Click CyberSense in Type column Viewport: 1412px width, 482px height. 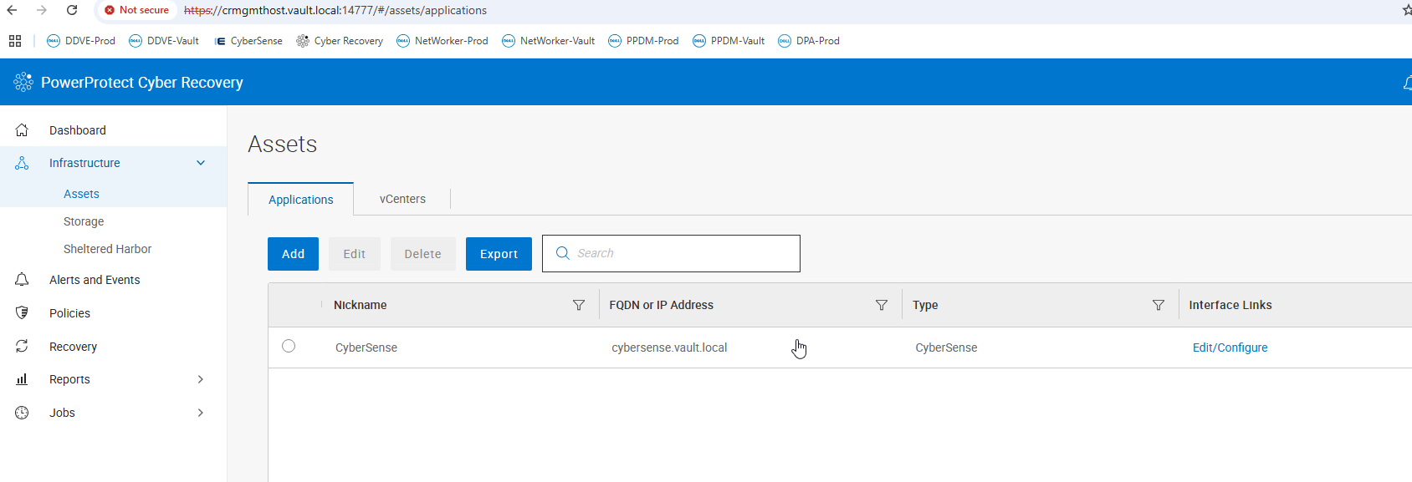(x=946, y=348)
